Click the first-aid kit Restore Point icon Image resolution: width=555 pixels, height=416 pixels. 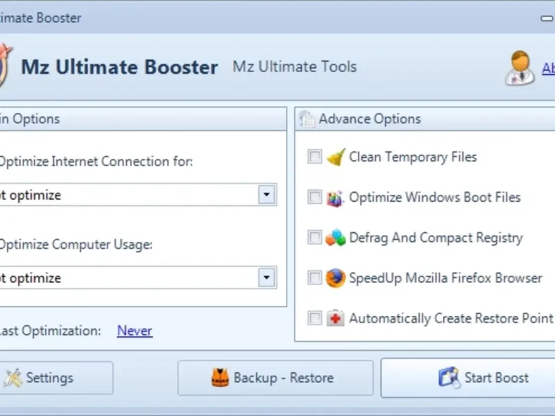click(335, 318)
